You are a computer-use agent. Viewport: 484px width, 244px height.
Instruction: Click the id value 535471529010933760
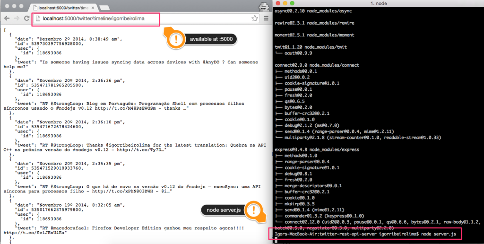pyautogui.click(x=57, y=168)
